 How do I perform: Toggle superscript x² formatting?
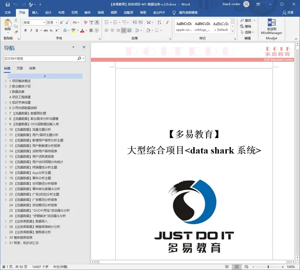[57, 30]
